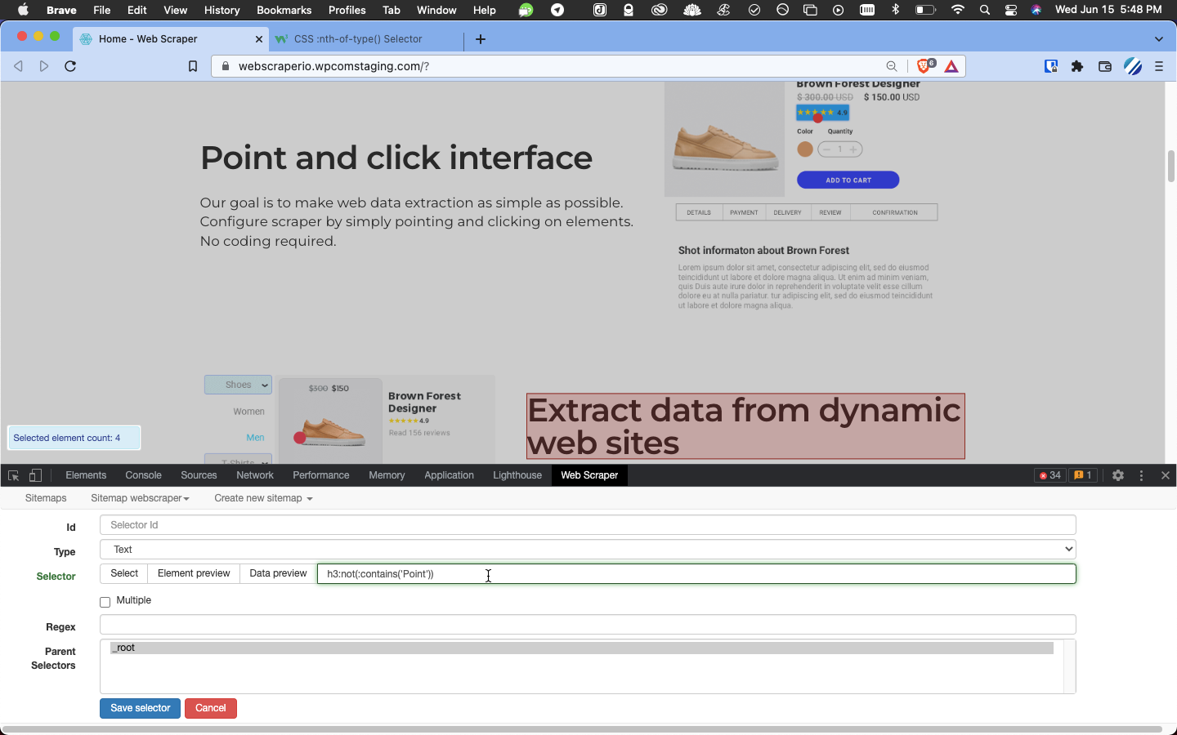Viewport: 1177px width, 735px height.
Task: Reload the page with refresh icon
Action: (x=70, y=66)
